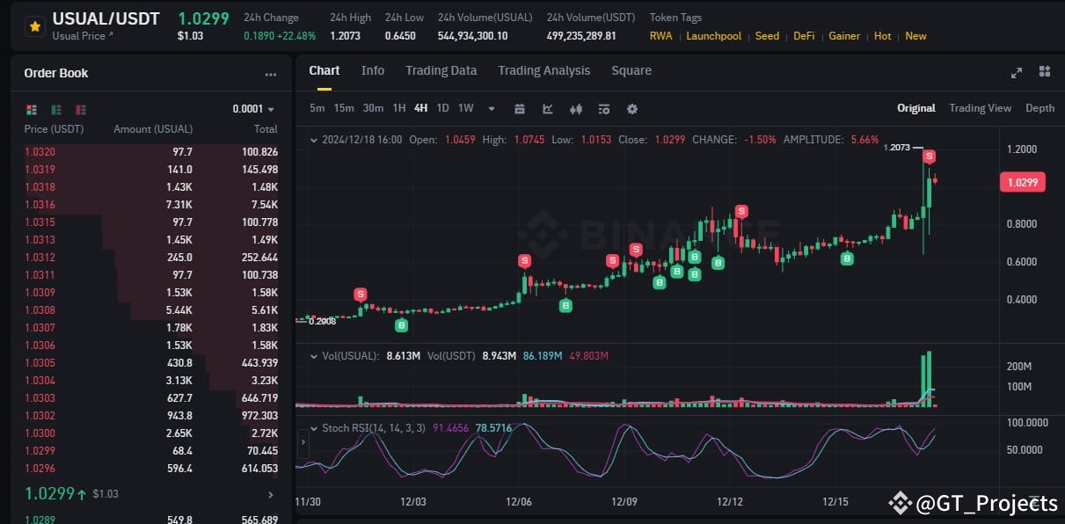The width and height of the screenshot is (1065, 524).
Task: Click the order book more options ellipsis
Action: (273, 74)
